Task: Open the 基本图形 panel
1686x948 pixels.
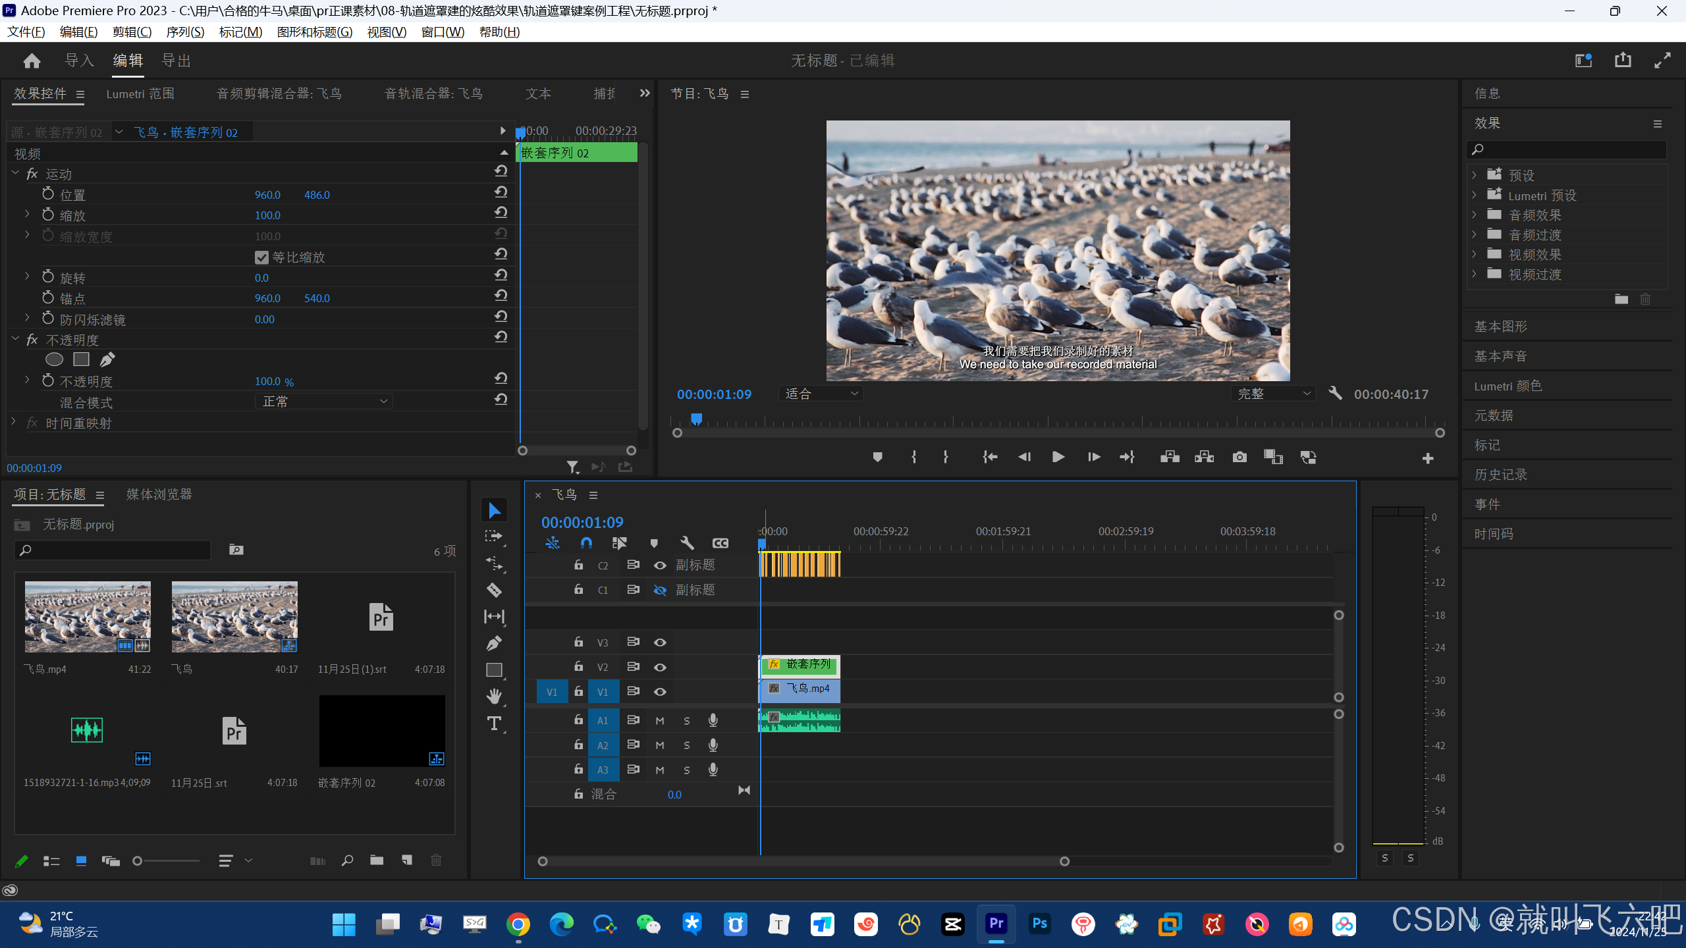Action: (x=1501, y=327)
